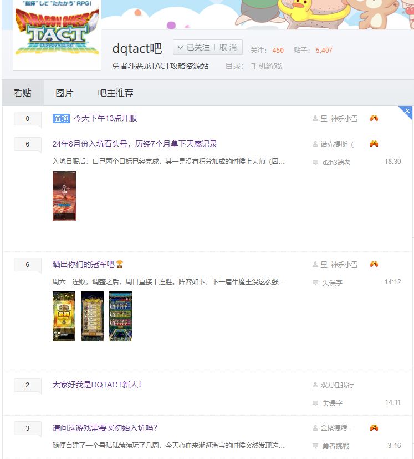Click reply count 0 of pinned post
414x459 pixels.
pos(28,119)
